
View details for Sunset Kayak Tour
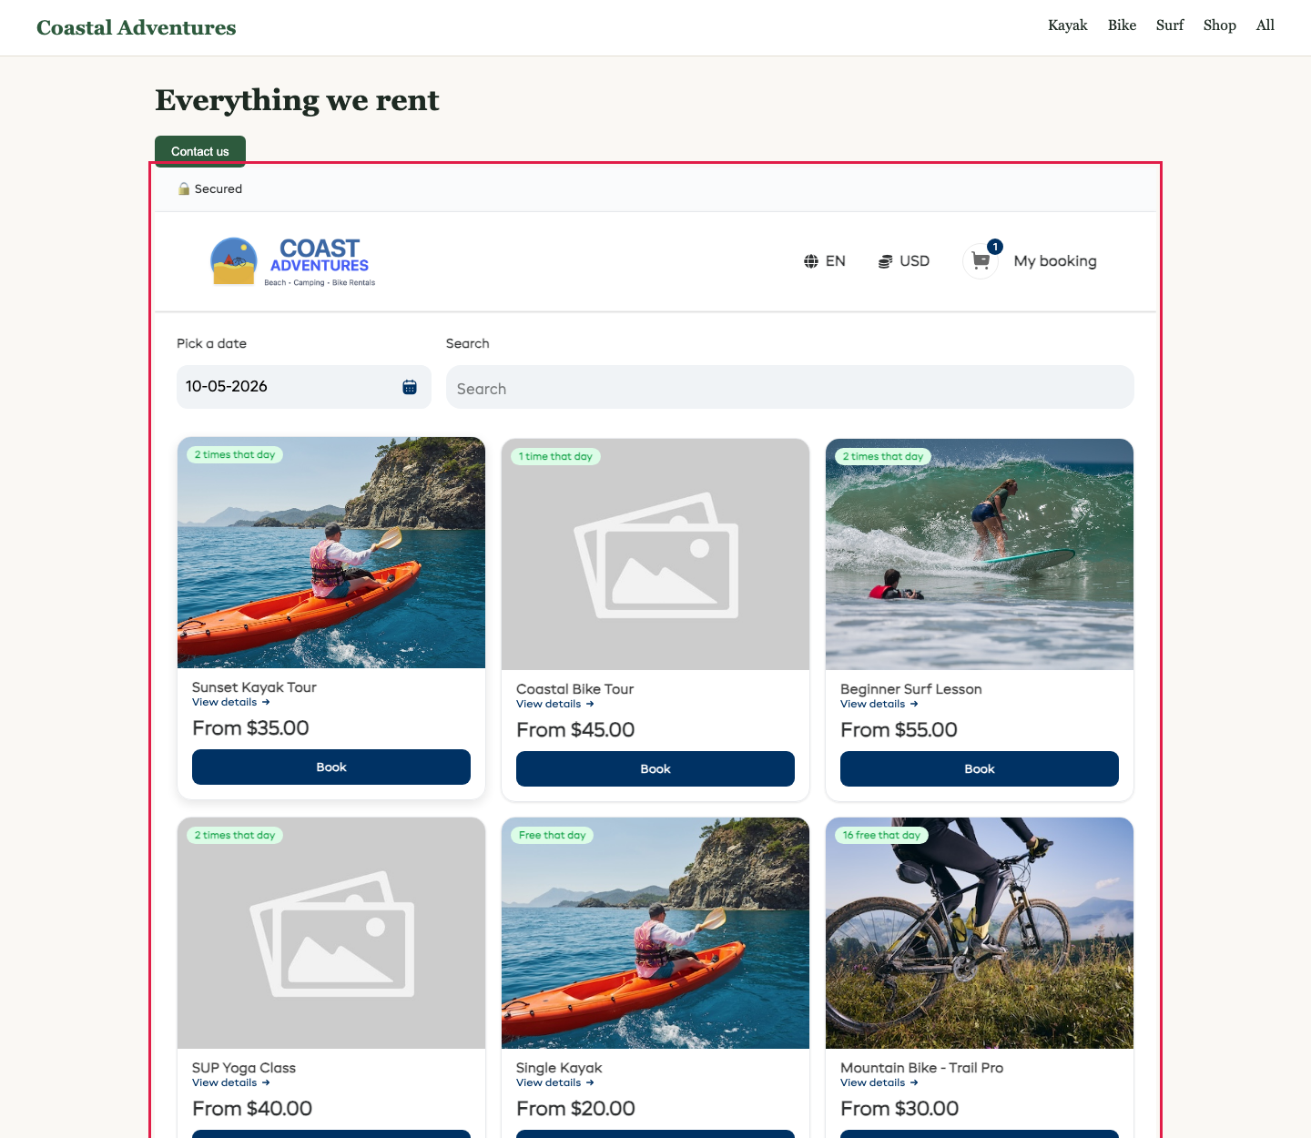click(x=231, y=702)
